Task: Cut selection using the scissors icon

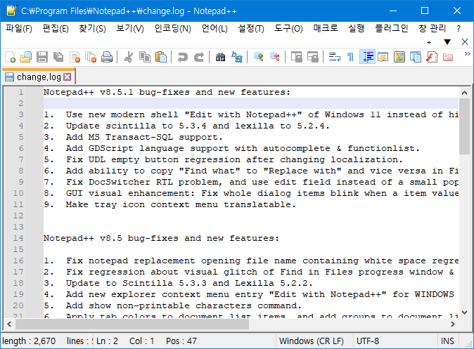Action: tap(129, 57)
